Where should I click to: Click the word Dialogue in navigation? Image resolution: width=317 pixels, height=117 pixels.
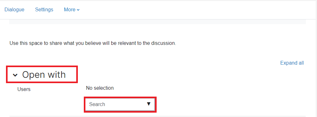click(x=14, y=10)
